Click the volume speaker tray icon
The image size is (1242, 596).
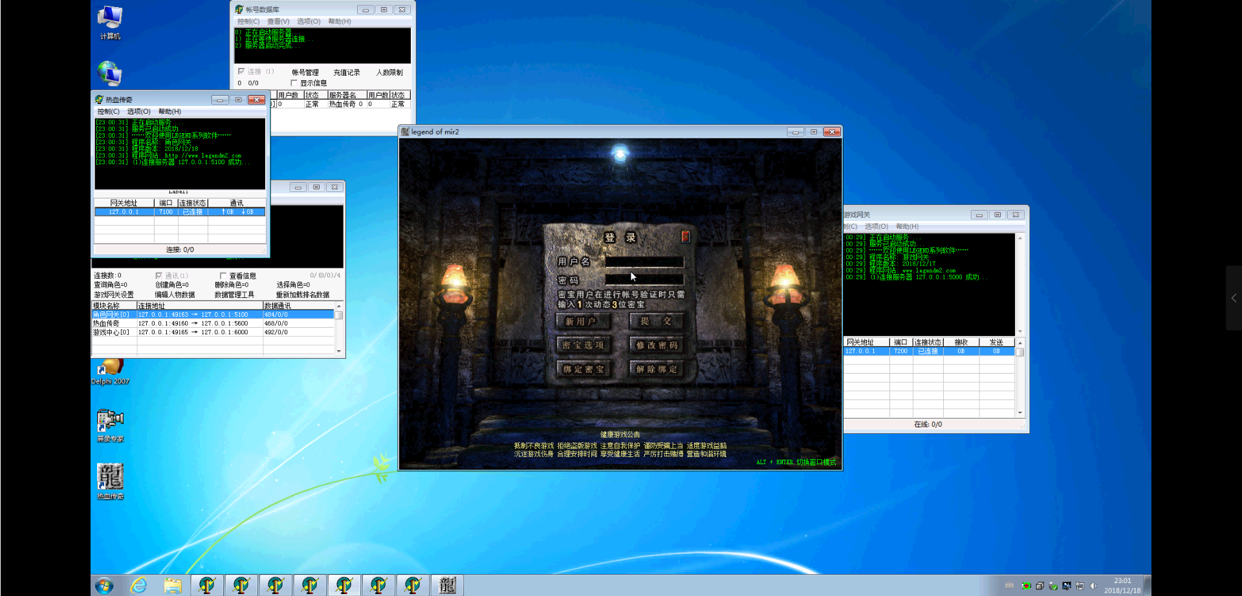click(x=1093, y=586)
